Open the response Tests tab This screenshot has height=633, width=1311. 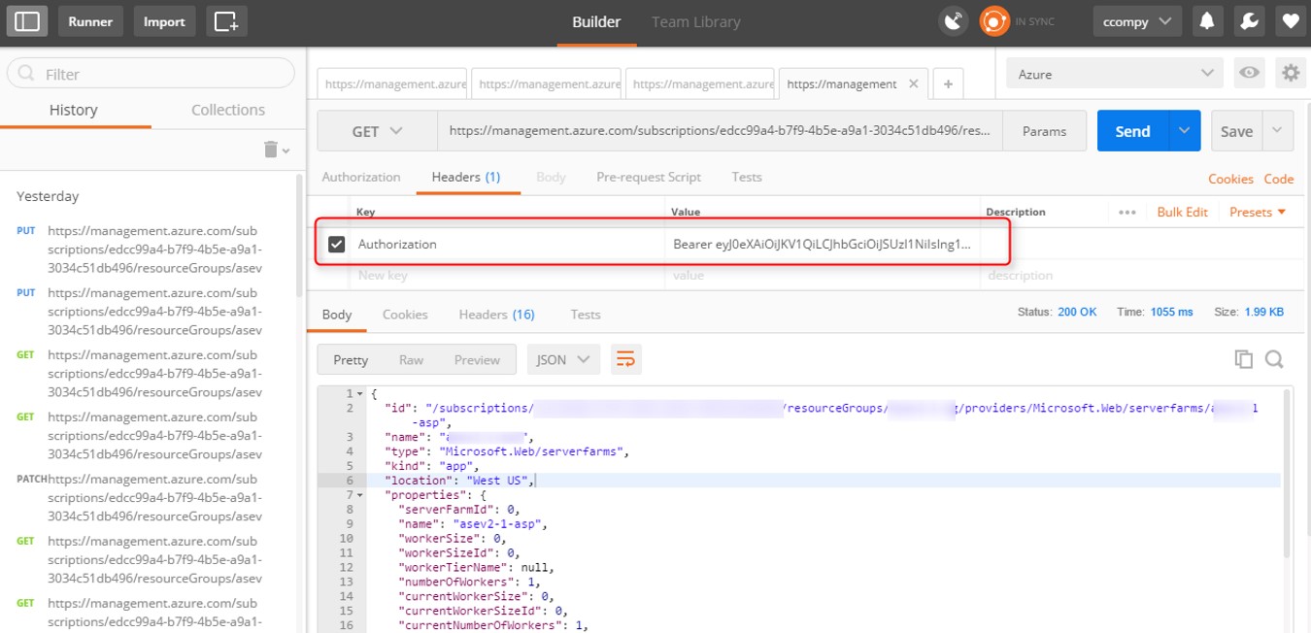[x=586, y=315]
